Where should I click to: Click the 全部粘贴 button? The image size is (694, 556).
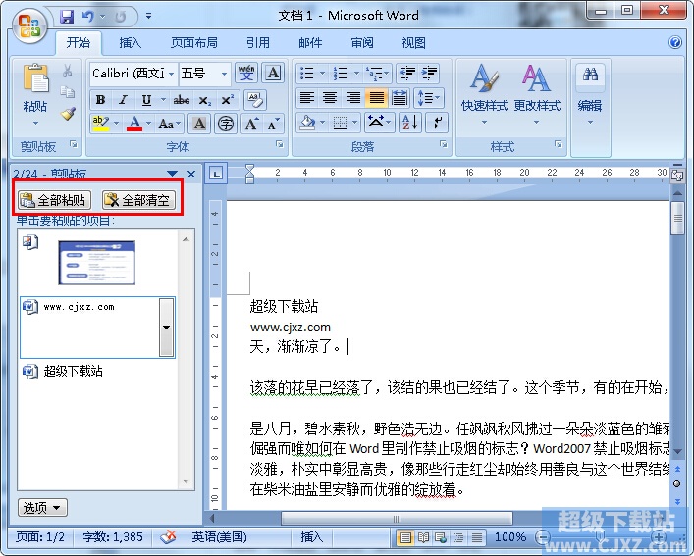[x=54, y=200]
